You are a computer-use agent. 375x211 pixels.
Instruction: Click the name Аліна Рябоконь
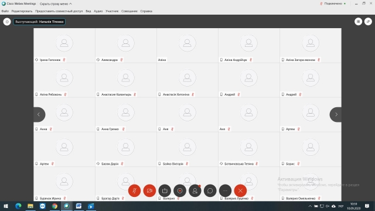tap(51, 94)
